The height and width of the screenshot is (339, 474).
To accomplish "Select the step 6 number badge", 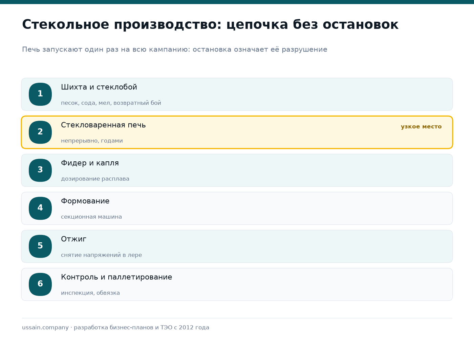I will click(40, 284).
